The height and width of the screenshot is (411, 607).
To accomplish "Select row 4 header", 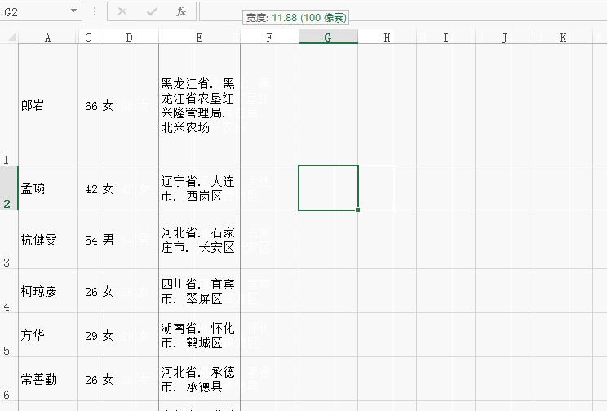I will pyautogui.click(x=9, y=291).
